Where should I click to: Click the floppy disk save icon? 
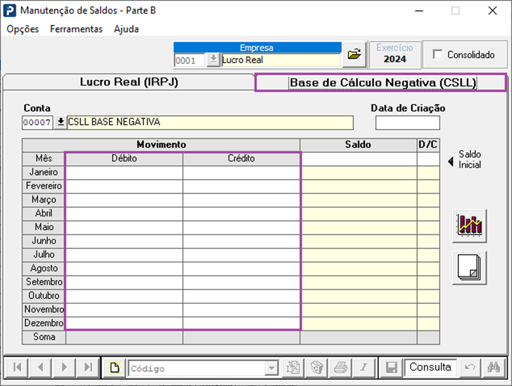(392, 368)
